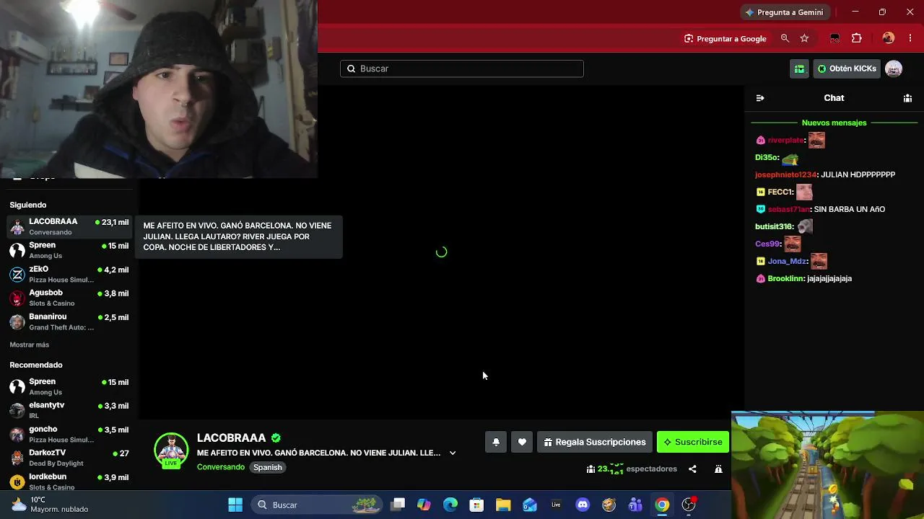This screenshot has width=924, height=519.
Task: Open Spreen's channel under Recomendado
Action: click(x=69, y=386)
